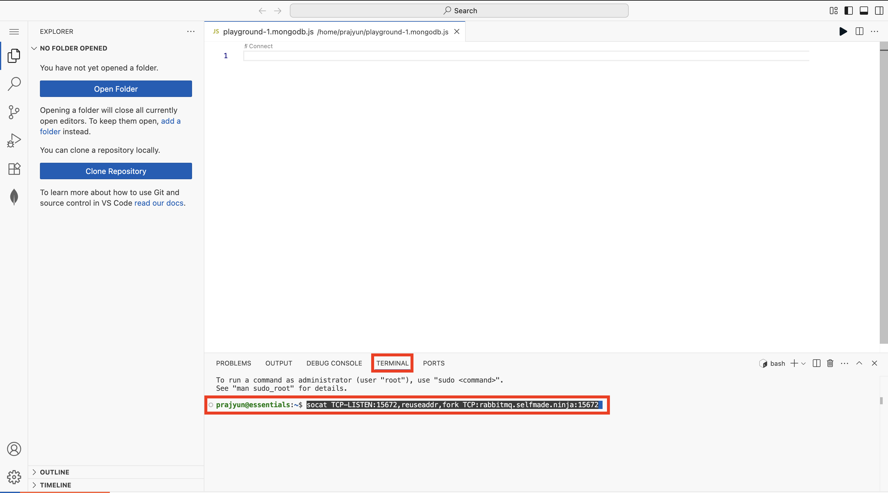Toggle the secondary side bar
The width and height of the screenshot is (888, 493).
[x=879, y=11]
